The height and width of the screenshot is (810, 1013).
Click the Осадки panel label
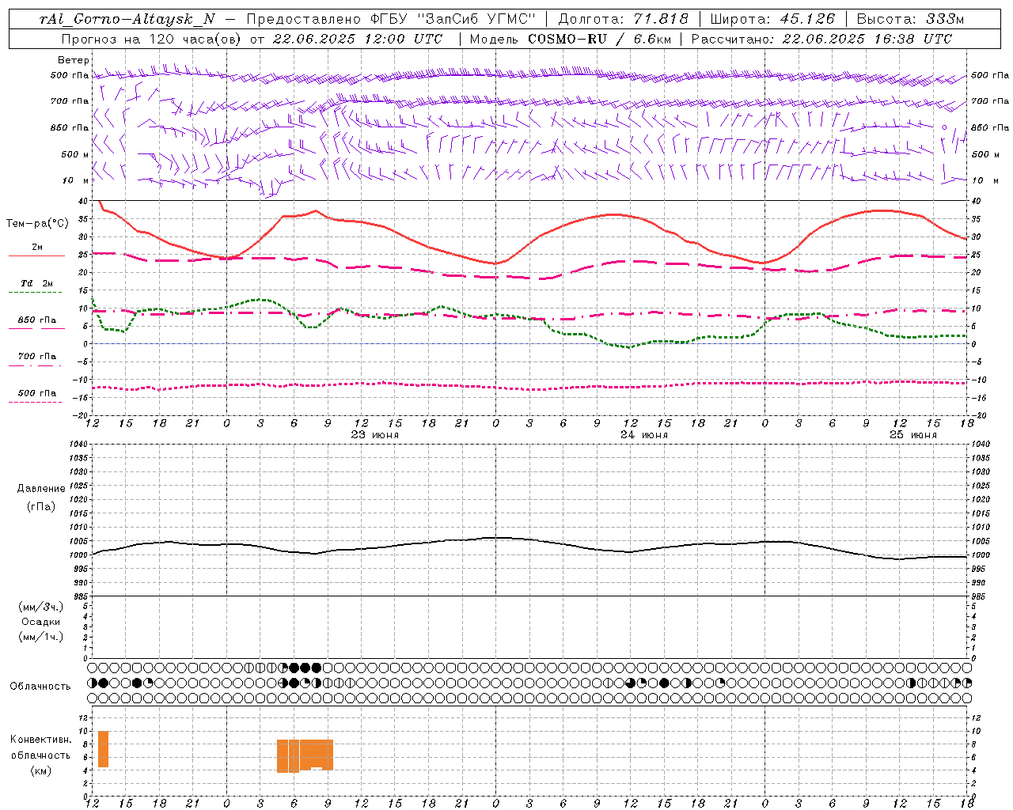click(41, 622)
